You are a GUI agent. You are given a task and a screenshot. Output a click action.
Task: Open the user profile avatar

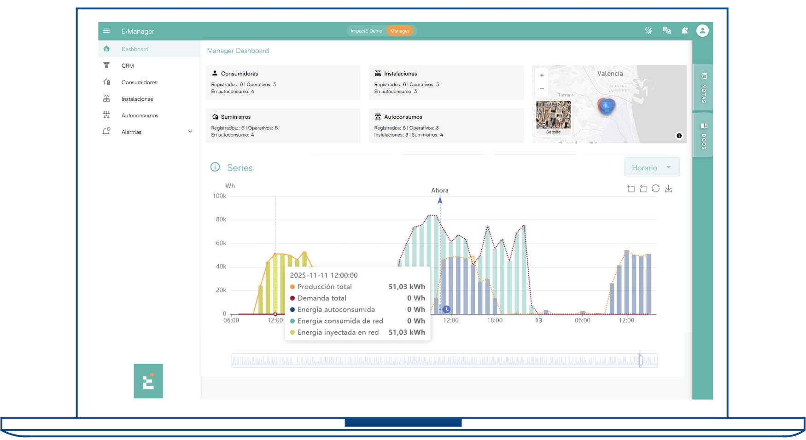pyautogui.click(x=702, y=31)
